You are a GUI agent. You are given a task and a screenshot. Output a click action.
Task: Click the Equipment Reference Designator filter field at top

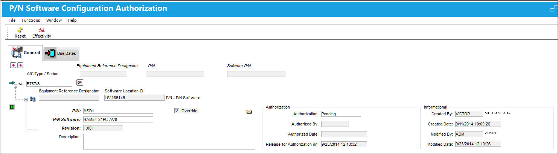click(104, 74)
